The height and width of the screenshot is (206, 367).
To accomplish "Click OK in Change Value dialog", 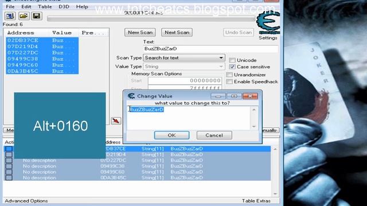I will point(171,135).
